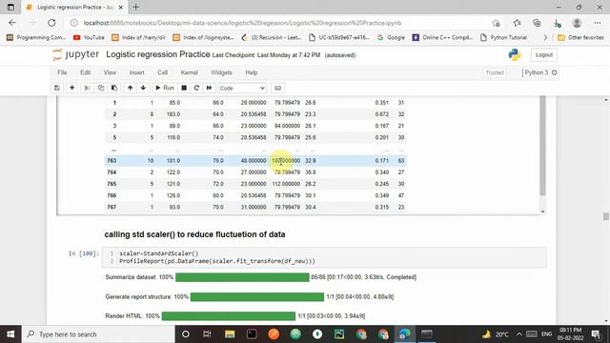The width and height of the screenshot is (610, 343).
Task: Cut selected cells with the scissors icon
Action: tap(87, 88)
